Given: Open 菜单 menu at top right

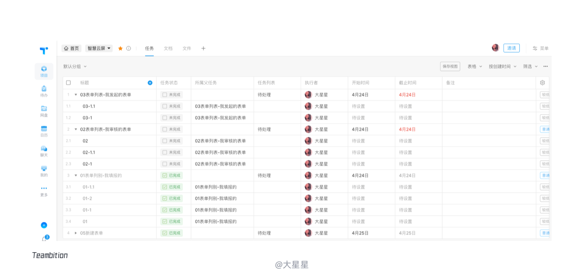Looking at the screenshot, I should coord(541,48).
